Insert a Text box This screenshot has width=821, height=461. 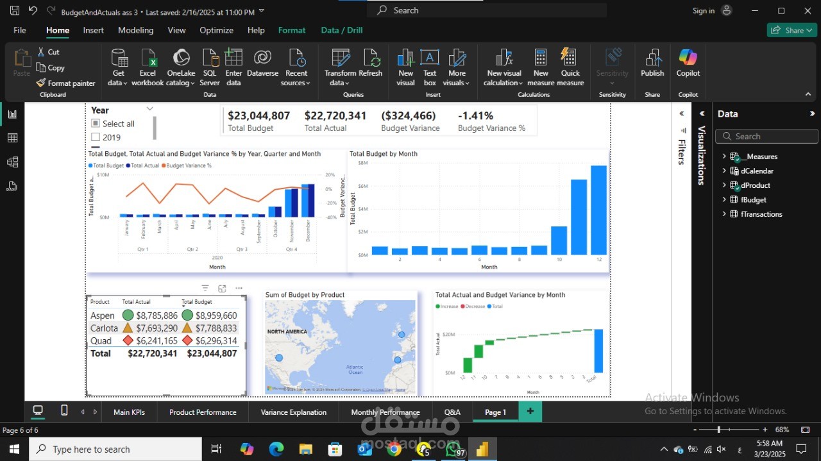tap(430, 67)
